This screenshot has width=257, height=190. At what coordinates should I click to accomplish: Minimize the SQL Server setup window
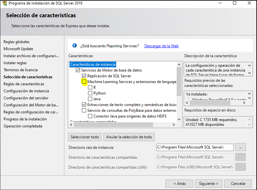(x=220, y=3)
